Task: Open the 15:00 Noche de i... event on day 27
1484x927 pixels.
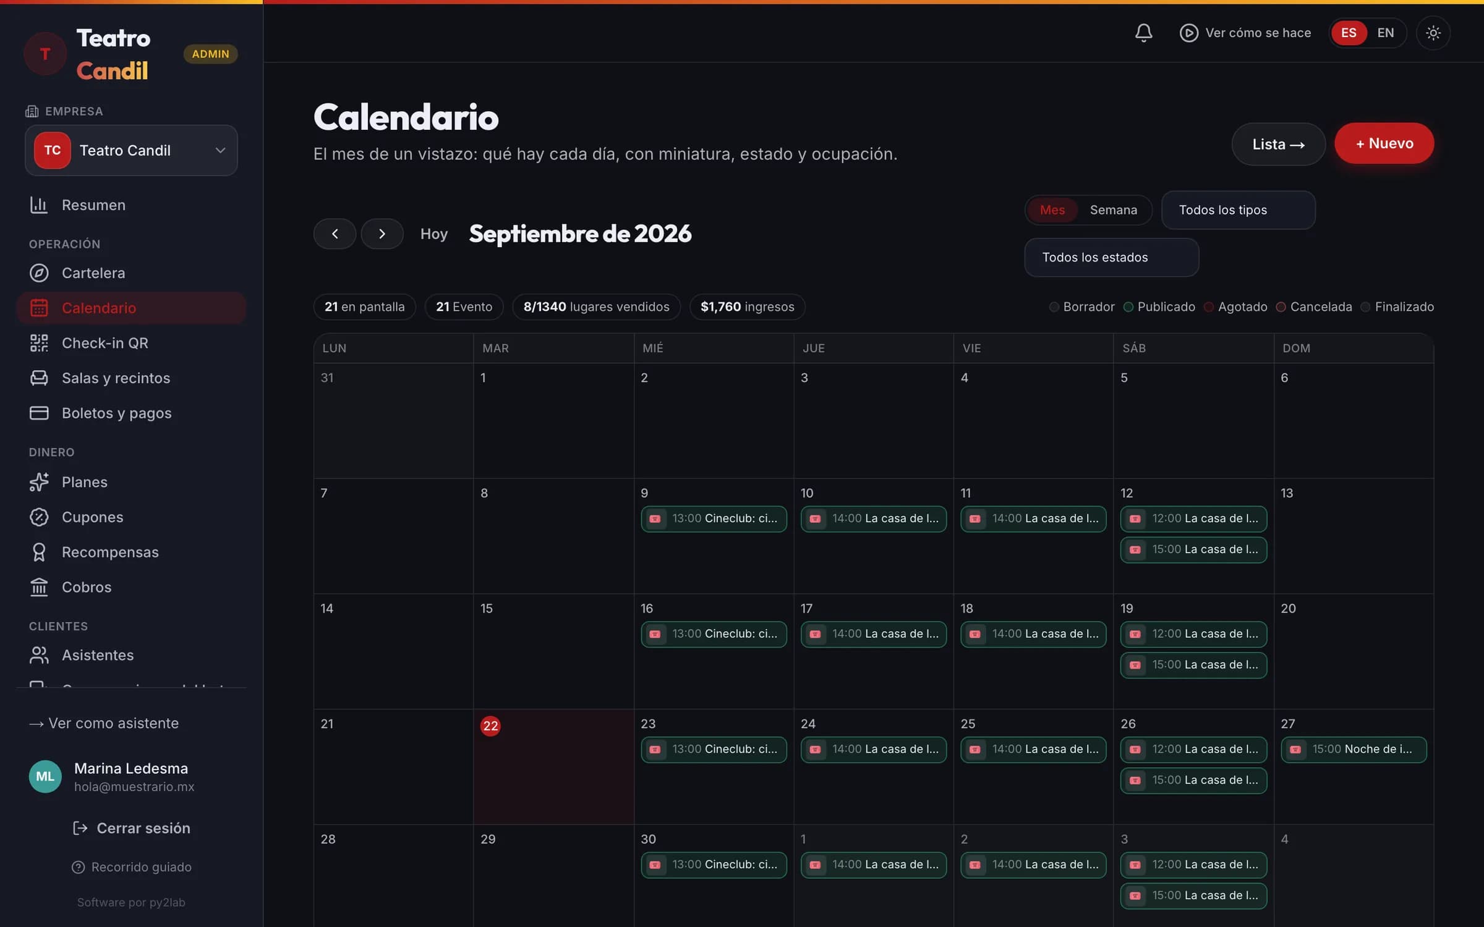Action: pyautogui.click(x=1354, y=750)
